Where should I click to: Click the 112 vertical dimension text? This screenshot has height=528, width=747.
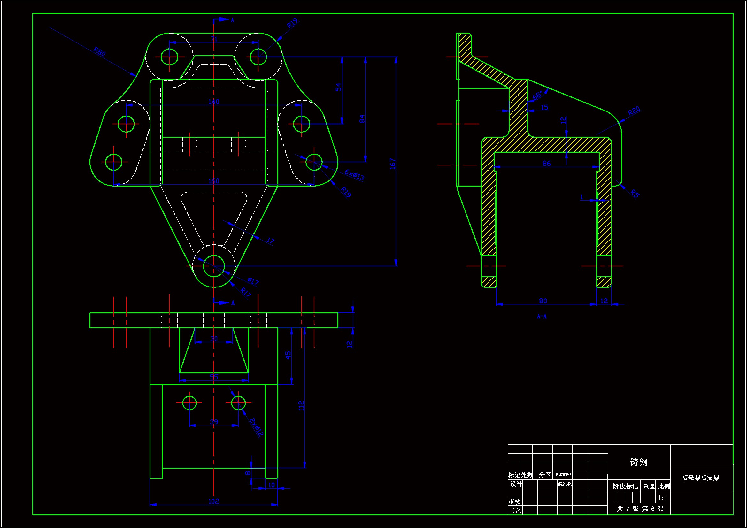(x=301, y=406)
